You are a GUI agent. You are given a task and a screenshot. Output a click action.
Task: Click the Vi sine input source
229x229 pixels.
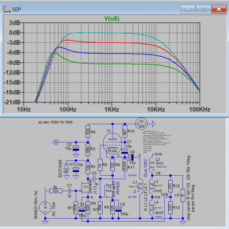[45, 208]
